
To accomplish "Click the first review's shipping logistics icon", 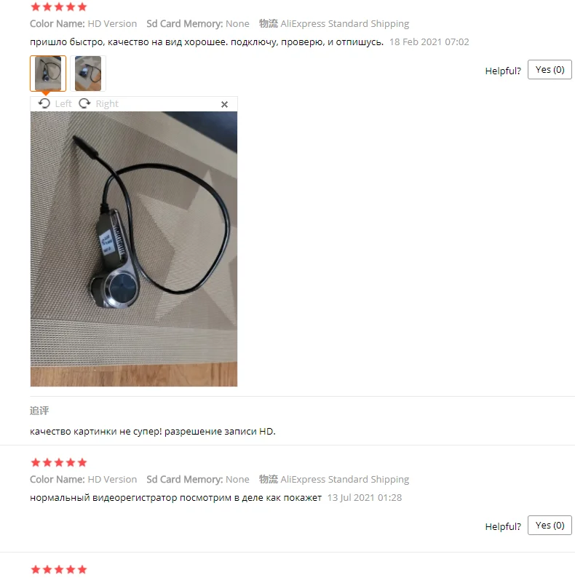I will point(268,23).
